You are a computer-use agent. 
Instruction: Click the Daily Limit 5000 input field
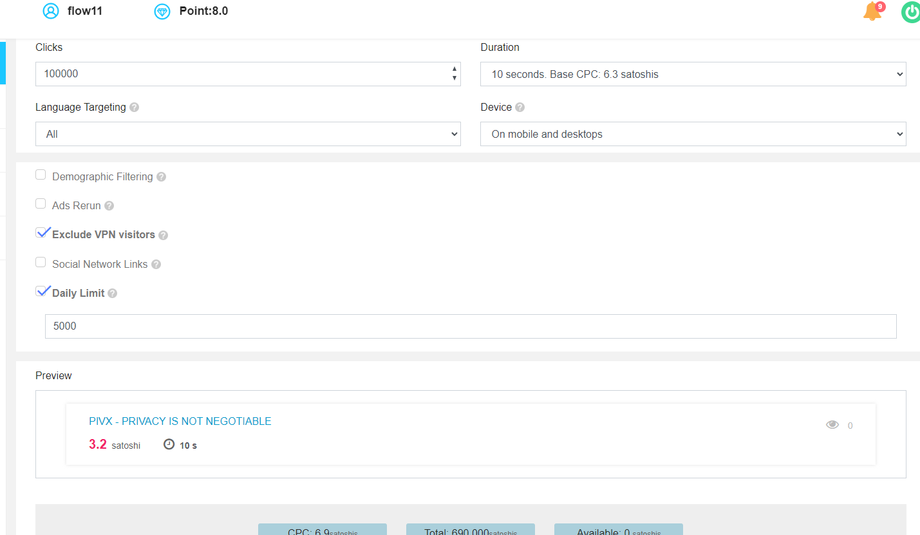(x=470, y=326)
